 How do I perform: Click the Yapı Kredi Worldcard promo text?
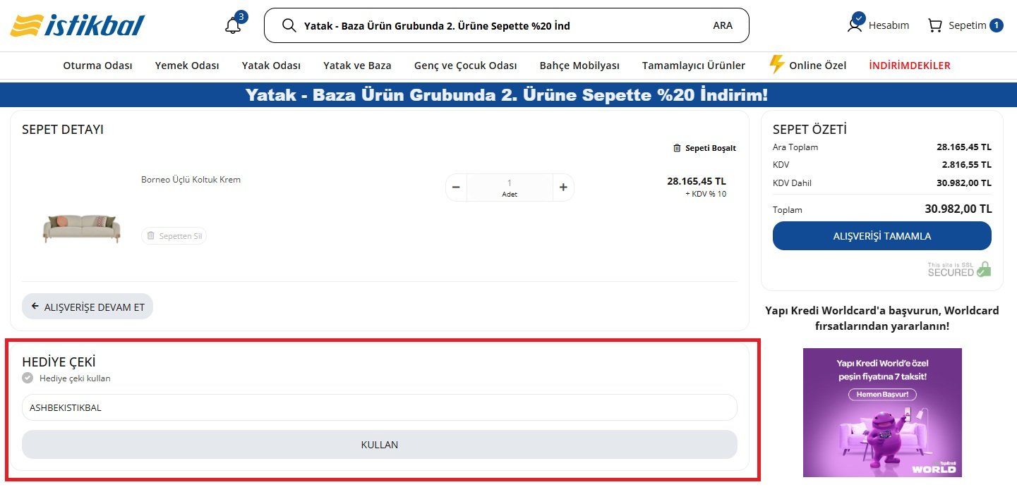pyautogui.click(x=882, y=319)
